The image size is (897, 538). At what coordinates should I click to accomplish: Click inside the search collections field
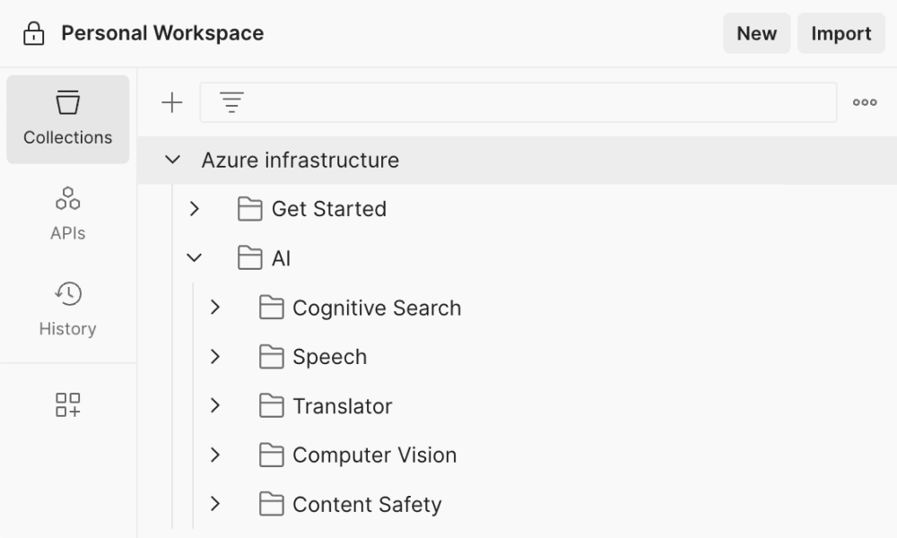(x=520, y=101)
